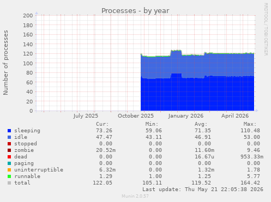Click the idle legend color swatch
Viewport: 271px width, 202px height.
point(9,137)
